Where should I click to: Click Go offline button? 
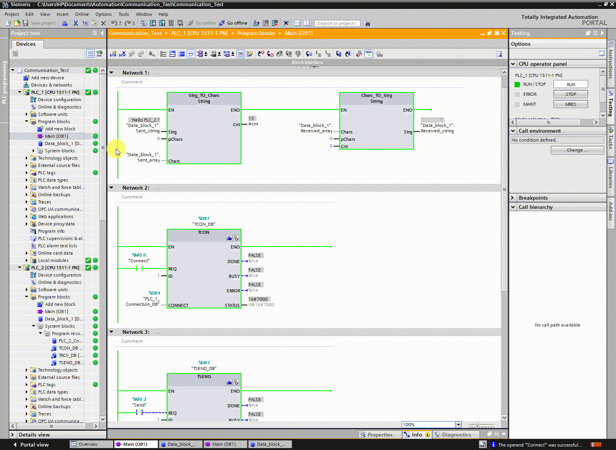pyautogui.click(x=233, y=23)
